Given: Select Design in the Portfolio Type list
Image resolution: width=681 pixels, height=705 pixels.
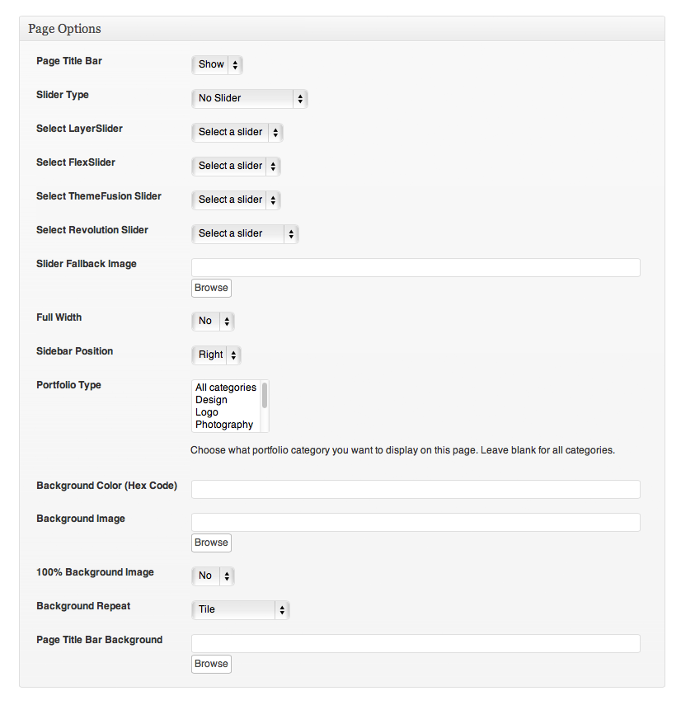Looking at the screenshot, I should (211, 400).
